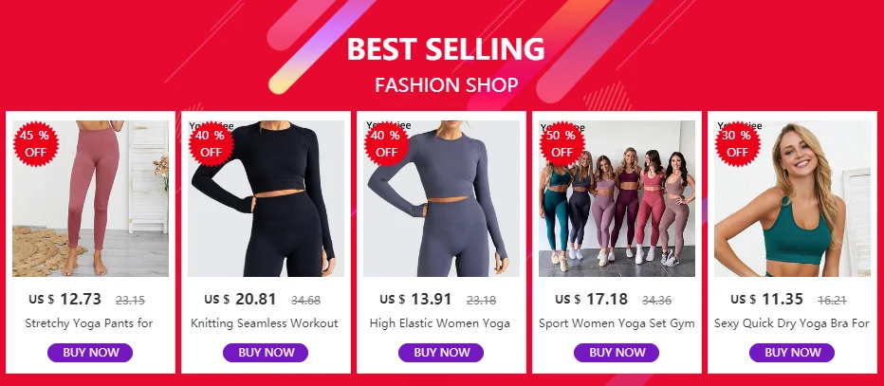
Task: Click the 50% OFF discount badge
Action: 562,144
